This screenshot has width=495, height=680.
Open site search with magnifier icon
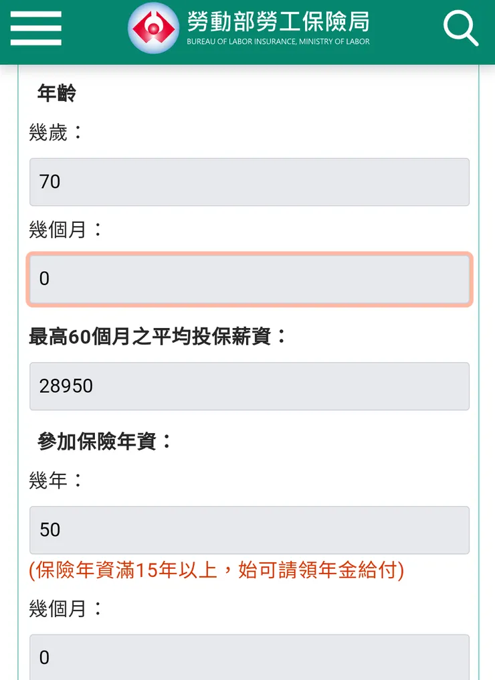coord(461,29)
